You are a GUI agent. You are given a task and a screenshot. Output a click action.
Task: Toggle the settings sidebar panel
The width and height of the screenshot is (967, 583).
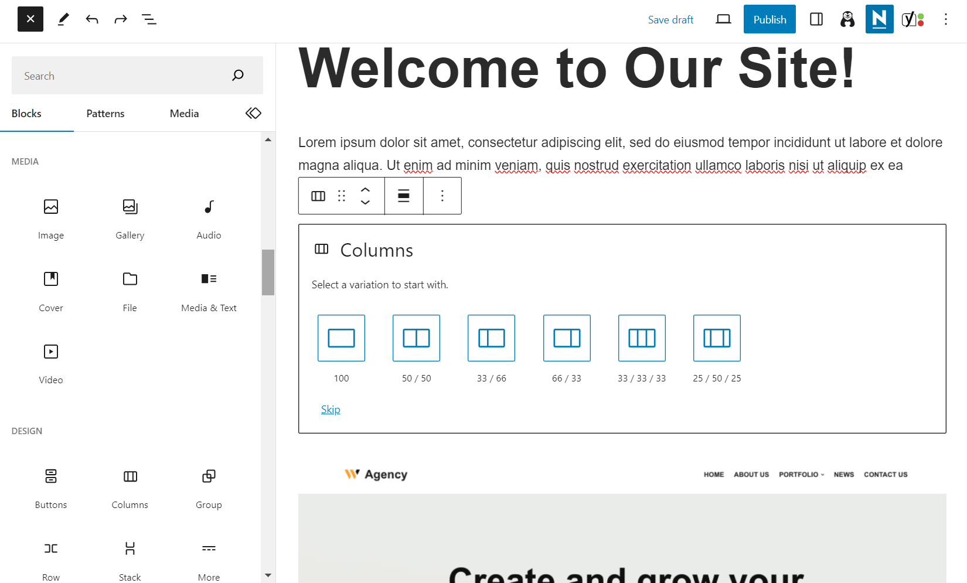tap(816, 19)
